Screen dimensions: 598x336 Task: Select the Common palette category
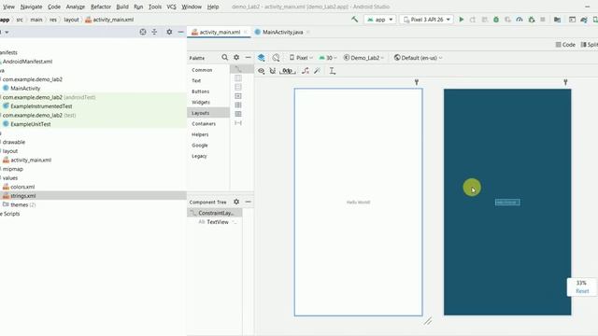pyautogui.click(x=202, y=70)
